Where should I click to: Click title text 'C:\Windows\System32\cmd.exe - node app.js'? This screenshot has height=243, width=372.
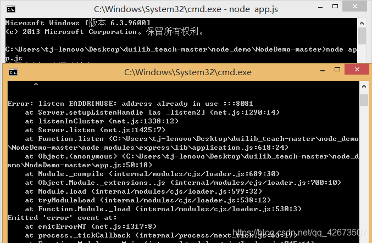pyautogui.click(x=186, y=9)
